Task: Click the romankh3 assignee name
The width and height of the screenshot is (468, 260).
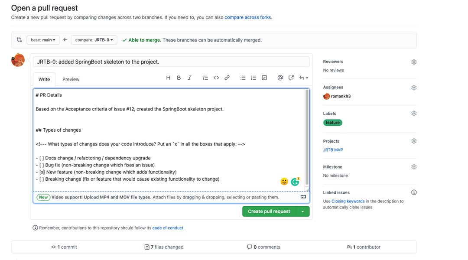Action: (341, 96)
